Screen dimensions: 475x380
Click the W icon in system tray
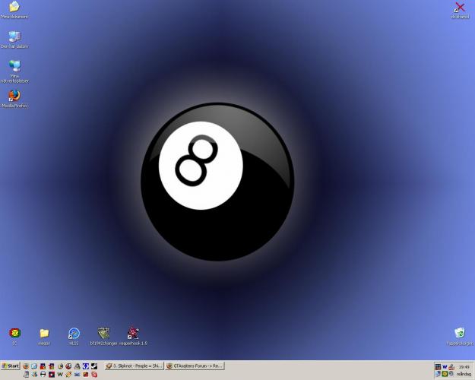click(445, 366)
